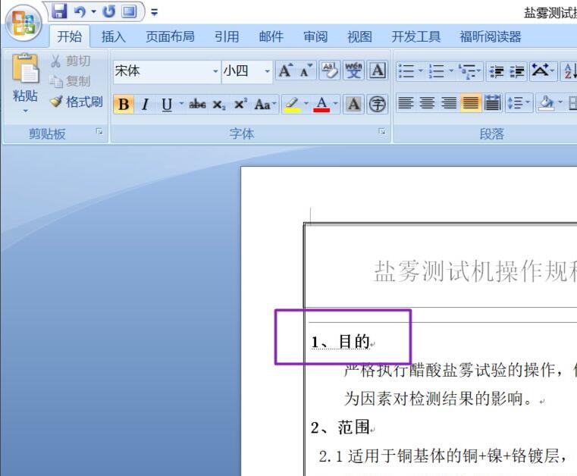This screenshot has width=577, height=476.
Task: Apply yellow text highlight color
Action: point(293,104)
